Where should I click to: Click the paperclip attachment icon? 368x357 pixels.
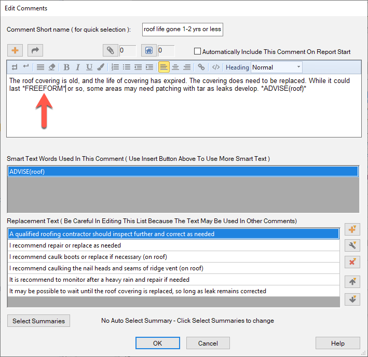[110, 50]
